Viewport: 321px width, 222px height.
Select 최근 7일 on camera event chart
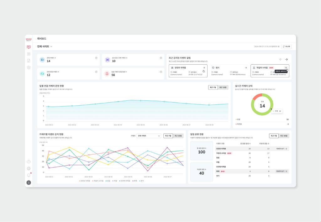tap(168, 136)
